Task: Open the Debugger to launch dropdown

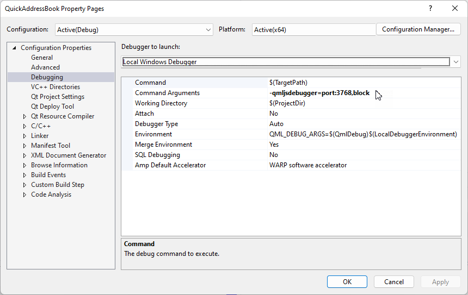Action: tap(291, 62)
